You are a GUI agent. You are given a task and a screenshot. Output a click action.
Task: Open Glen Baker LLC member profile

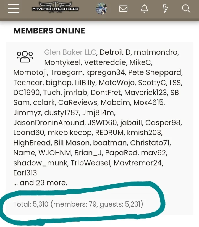pyautogui.click(x=70, y=52)
